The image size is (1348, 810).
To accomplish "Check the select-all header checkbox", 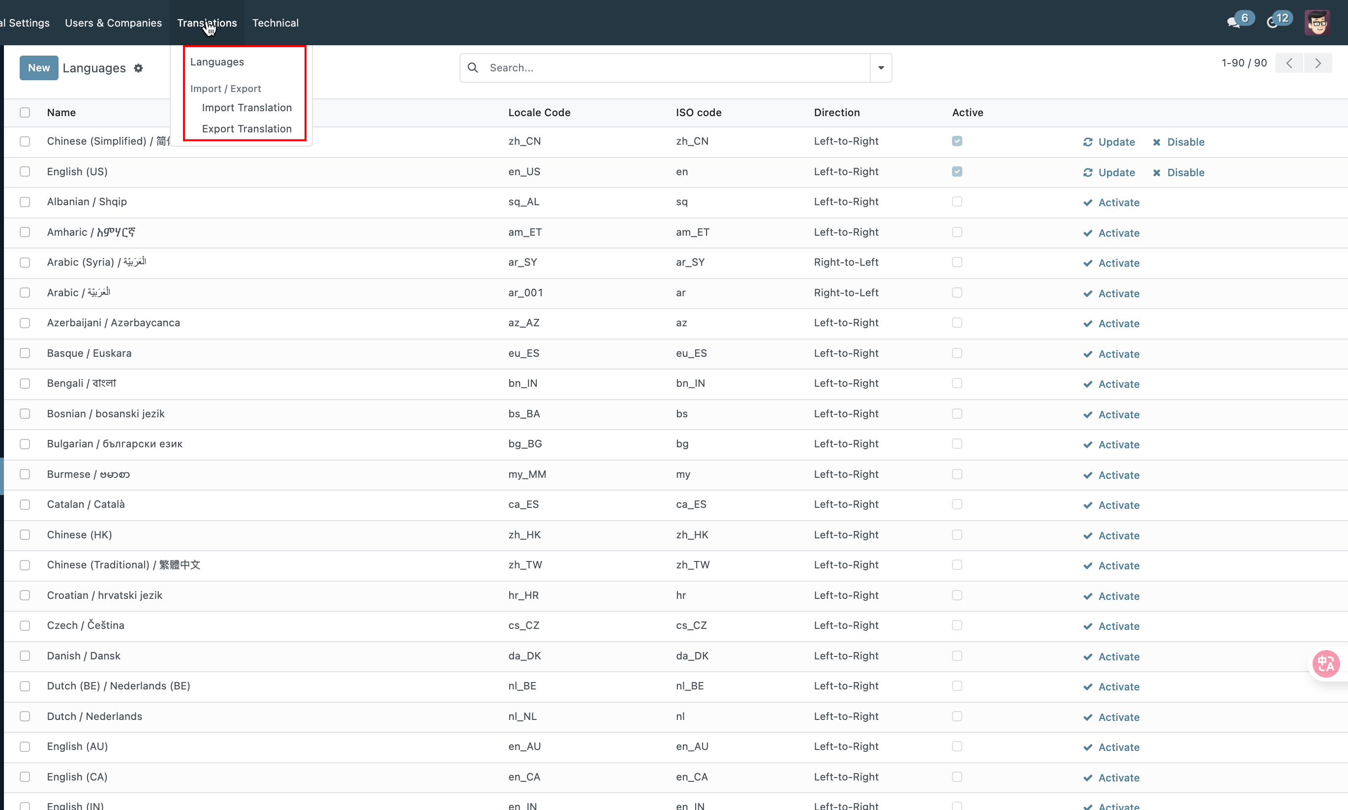I will [25, 112].
